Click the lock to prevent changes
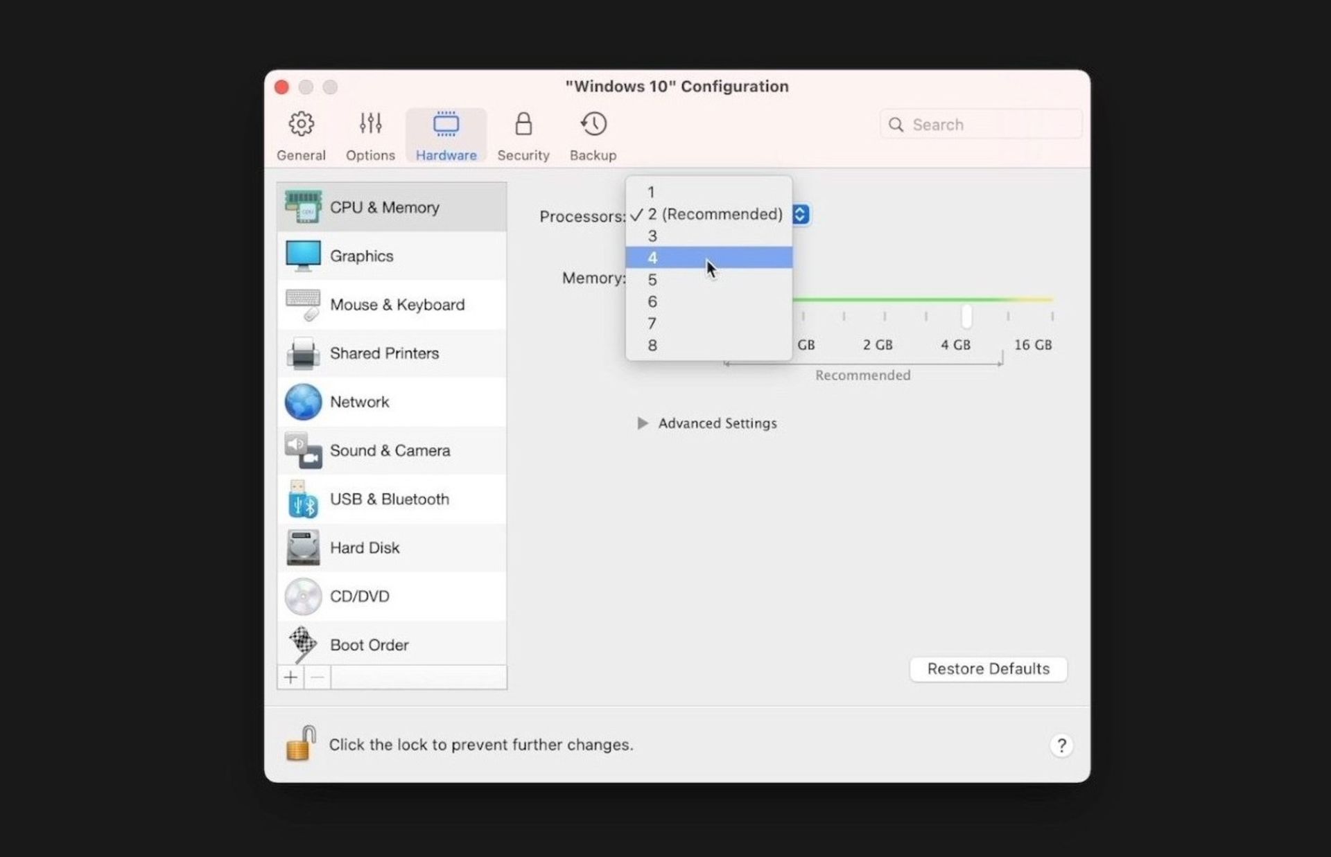The width and height of the screenshot is (1331, 857). click(x=301, y=743)
